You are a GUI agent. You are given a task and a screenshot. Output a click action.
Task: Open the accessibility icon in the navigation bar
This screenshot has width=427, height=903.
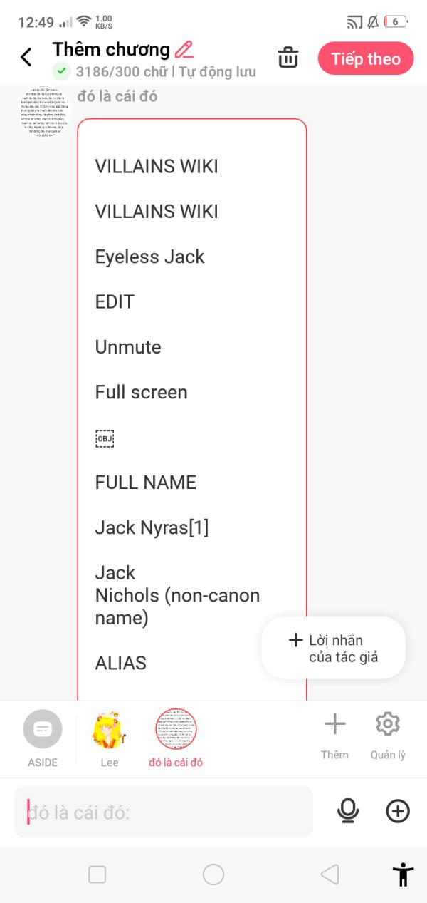(402, 874)
